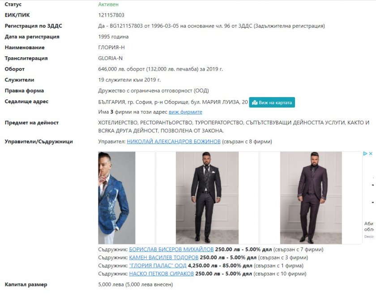376x296 pixels.
Task: Open manager НИКОЛАЙ АЛЕКСАНДРОВ БОЖИНОВ link
Action: tap(174, 142)
